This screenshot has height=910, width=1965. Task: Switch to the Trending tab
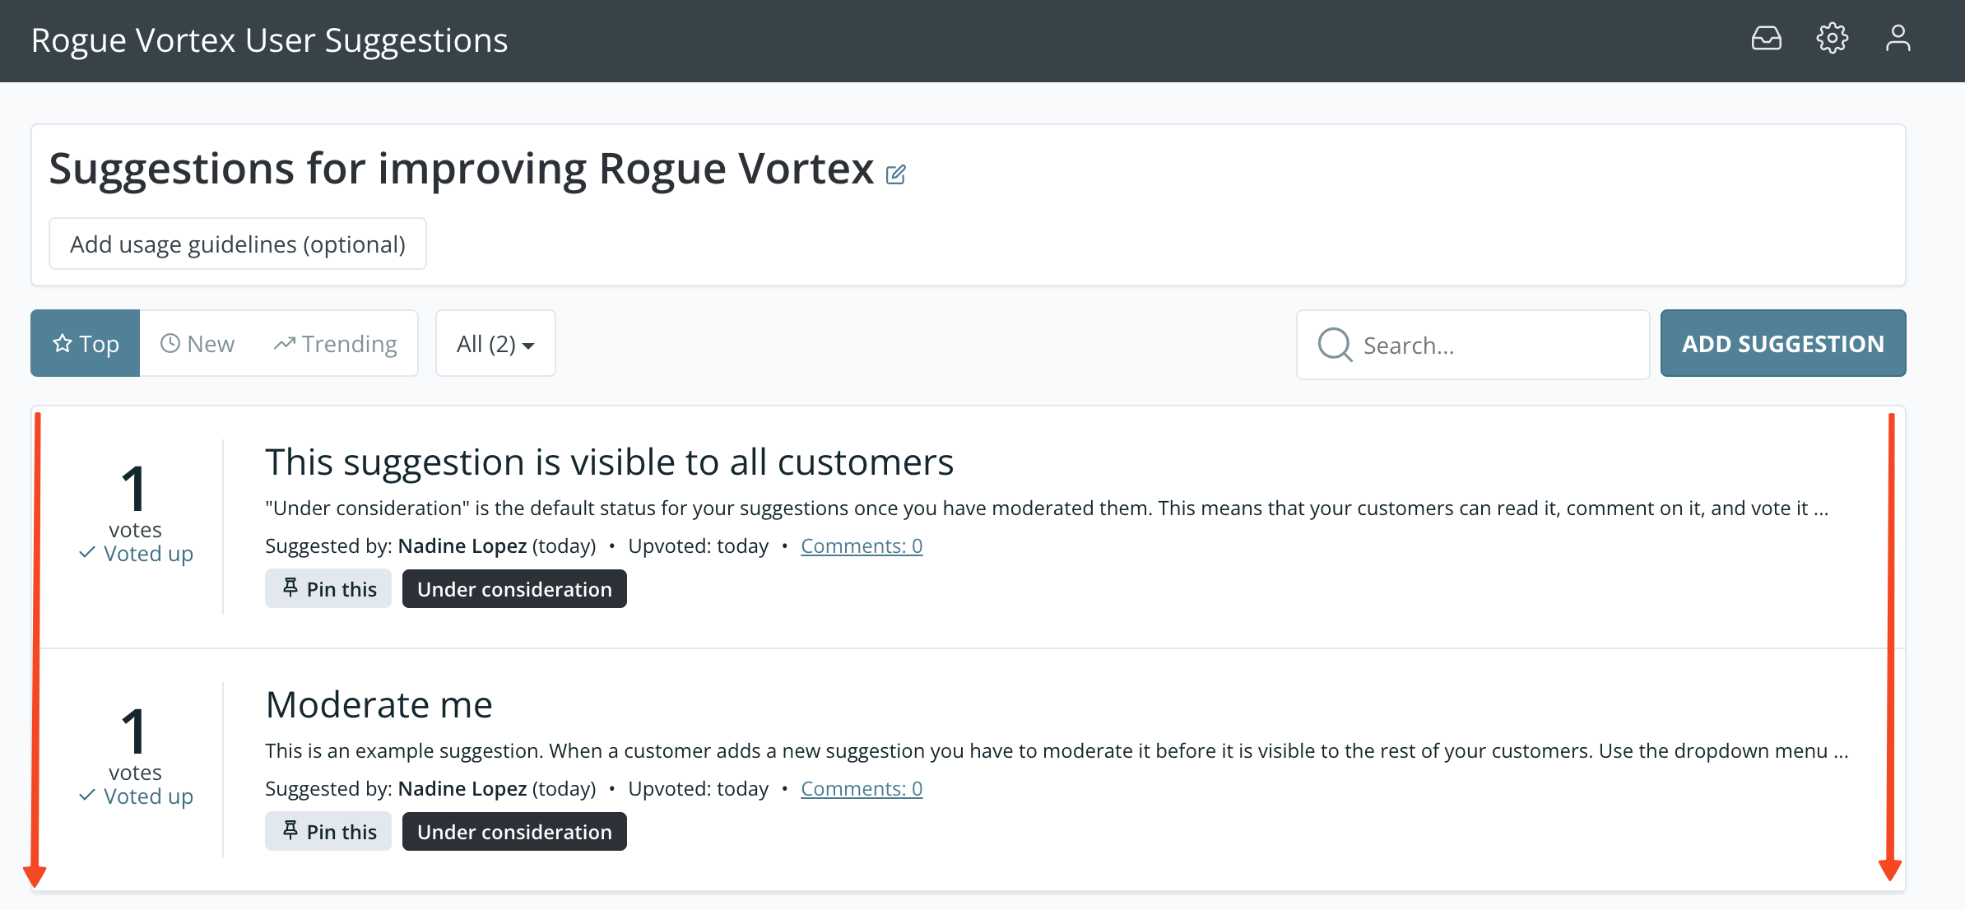336,344
